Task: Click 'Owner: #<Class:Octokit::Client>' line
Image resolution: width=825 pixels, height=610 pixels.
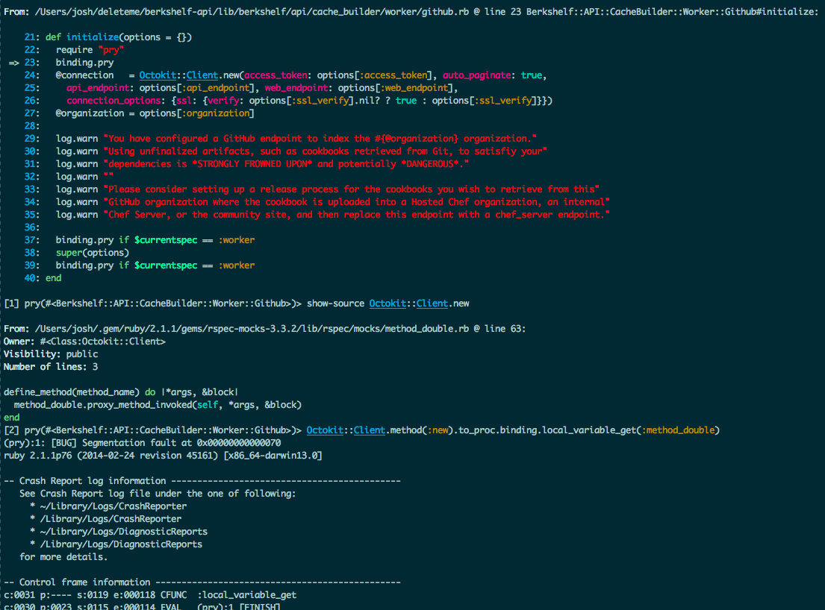Action: point(84,342)
